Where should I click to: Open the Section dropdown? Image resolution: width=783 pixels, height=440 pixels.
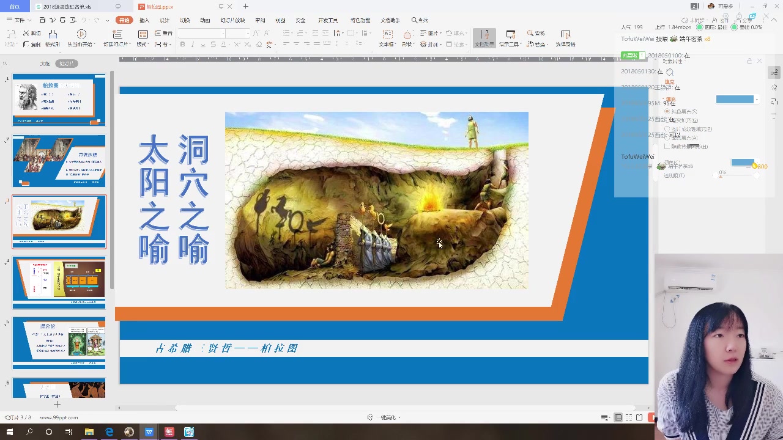(163, 45)
